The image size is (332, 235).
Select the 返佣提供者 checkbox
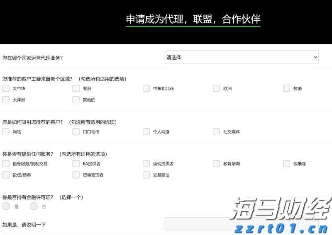[x=146, y=163]
